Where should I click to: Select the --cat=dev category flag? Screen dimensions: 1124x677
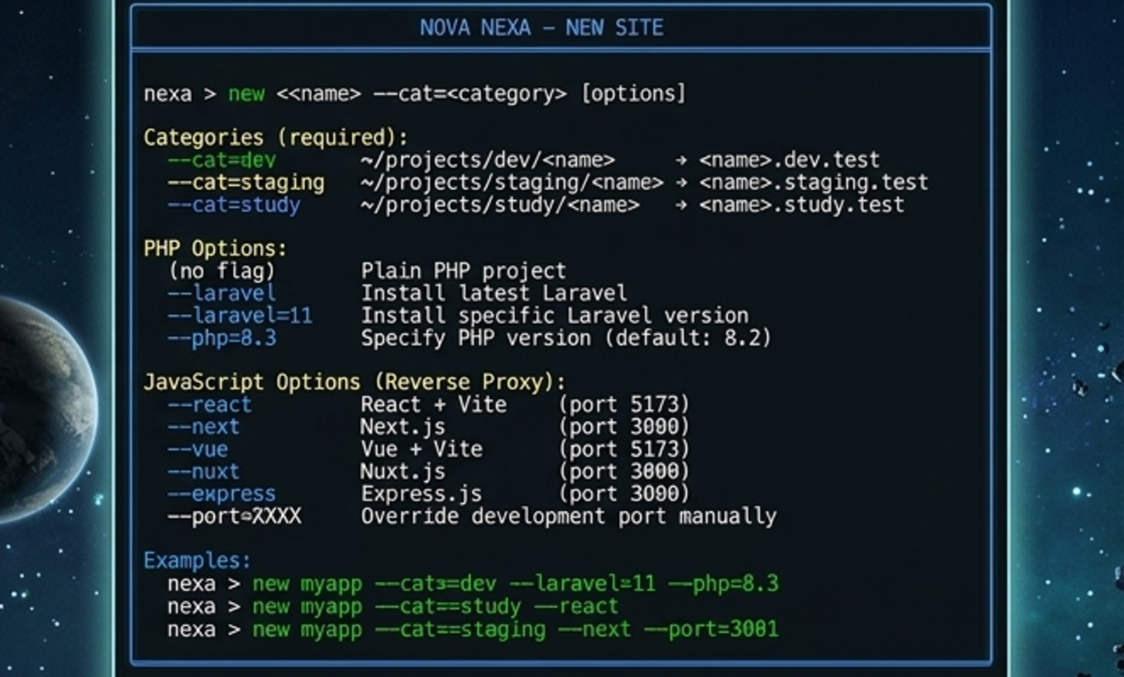(x=221, y=160)
